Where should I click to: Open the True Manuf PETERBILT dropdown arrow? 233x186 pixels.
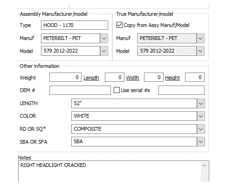(x=200, y=38)
